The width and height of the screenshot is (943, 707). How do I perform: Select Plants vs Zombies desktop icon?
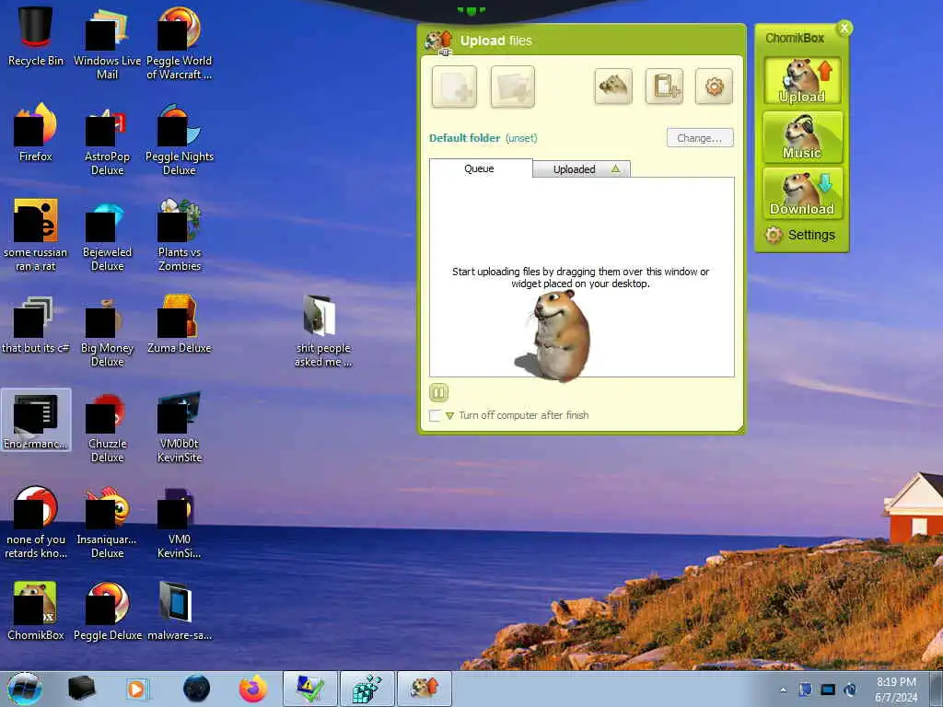[x=180, y=236]
